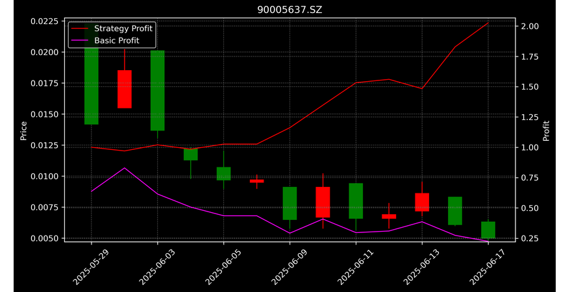Click the 2025-05-29 date label
This screenshot has height=292, width=570.
[91, 267]
